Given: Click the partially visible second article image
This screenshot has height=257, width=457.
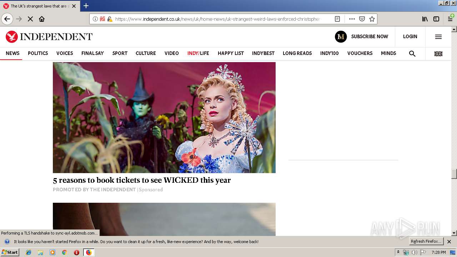Looking at the screenshot, I should (x=164, y=219).
